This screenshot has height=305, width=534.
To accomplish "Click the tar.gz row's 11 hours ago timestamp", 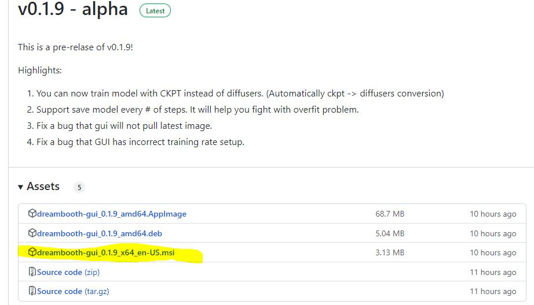I will point(493,291).
